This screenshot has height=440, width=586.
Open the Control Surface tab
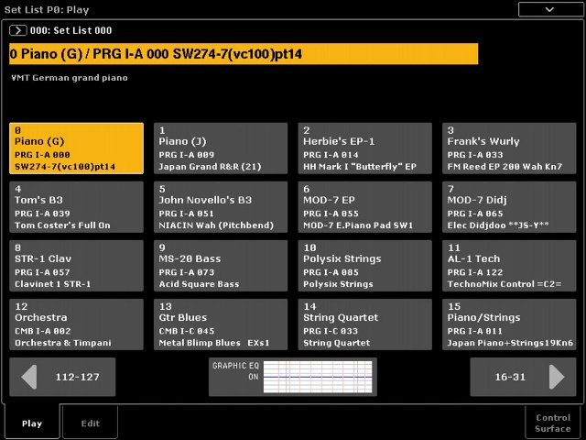(x=553, y=423)
